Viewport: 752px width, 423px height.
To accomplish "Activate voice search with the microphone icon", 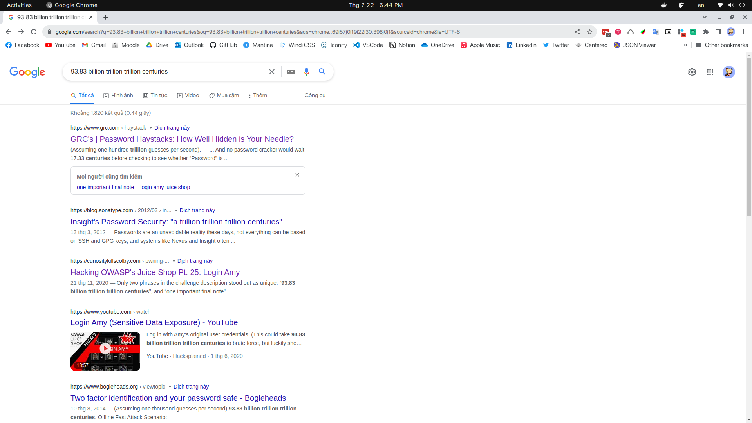I will tap(307, 72).
